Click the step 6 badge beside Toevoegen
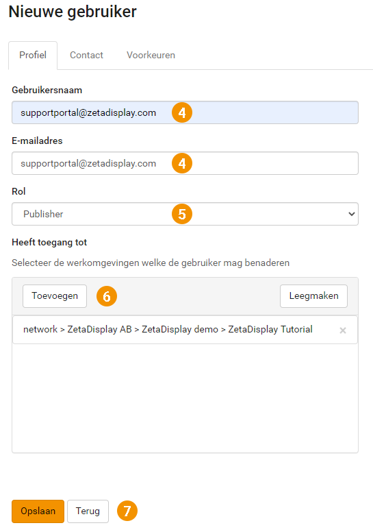 [107, 296]
